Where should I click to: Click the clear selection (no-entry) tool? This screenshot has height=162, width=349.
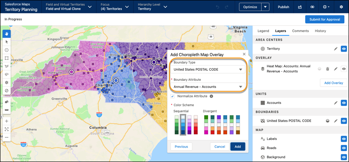7,91
